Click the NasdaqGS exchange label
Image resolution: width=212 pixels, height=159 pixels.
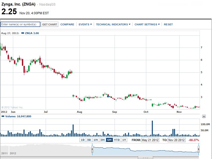pos(47,4)
